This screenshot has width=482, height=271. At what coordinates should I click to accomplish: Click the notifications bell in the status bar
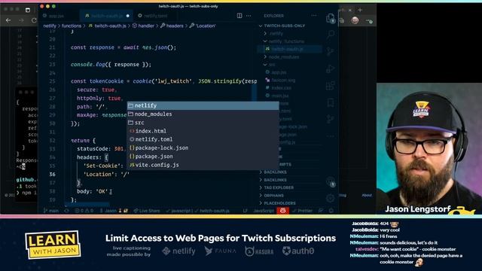pos(331,211)
